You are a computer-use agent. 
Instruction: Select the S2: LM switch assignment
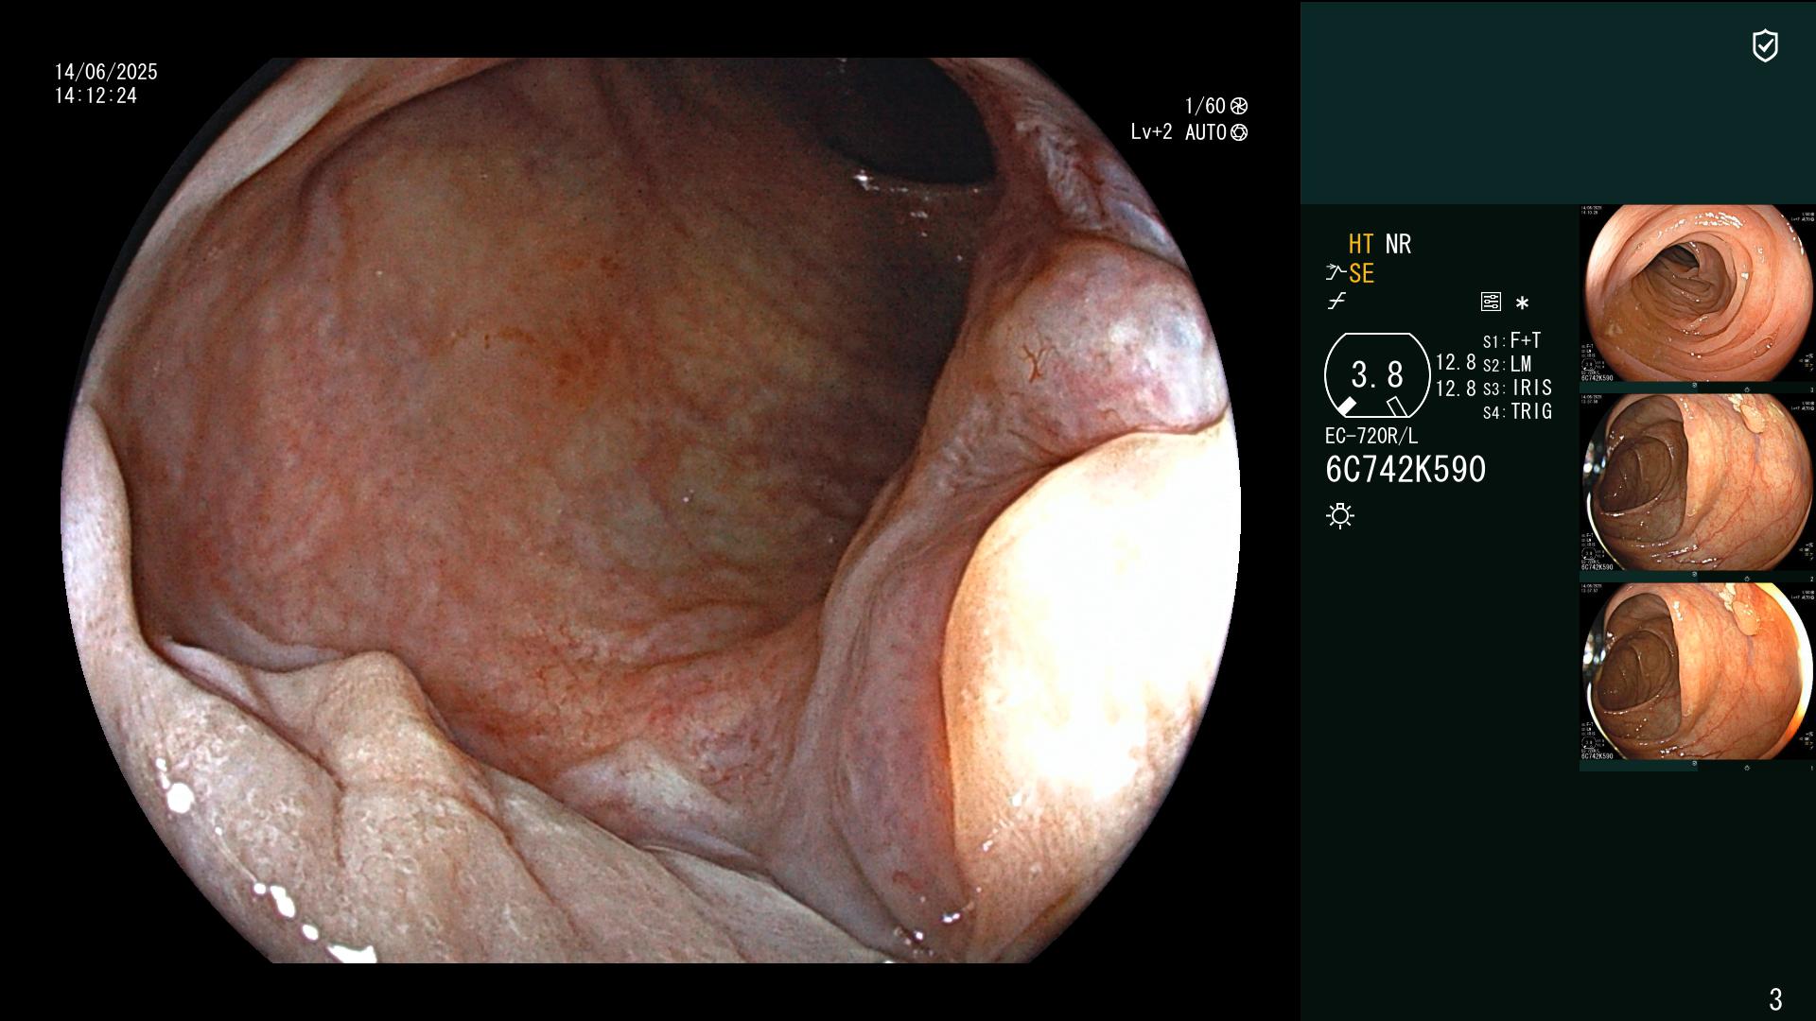coord(1508,364)
